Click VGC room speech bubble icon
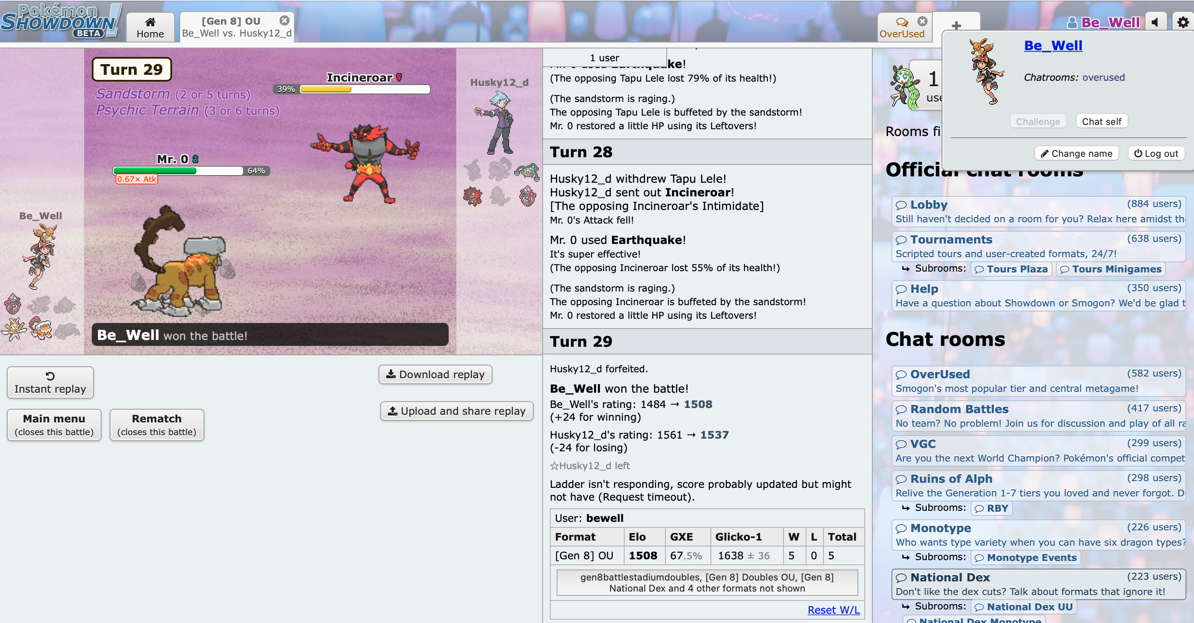The width and height of the screenshot is (1194, 623). (900, 445)
